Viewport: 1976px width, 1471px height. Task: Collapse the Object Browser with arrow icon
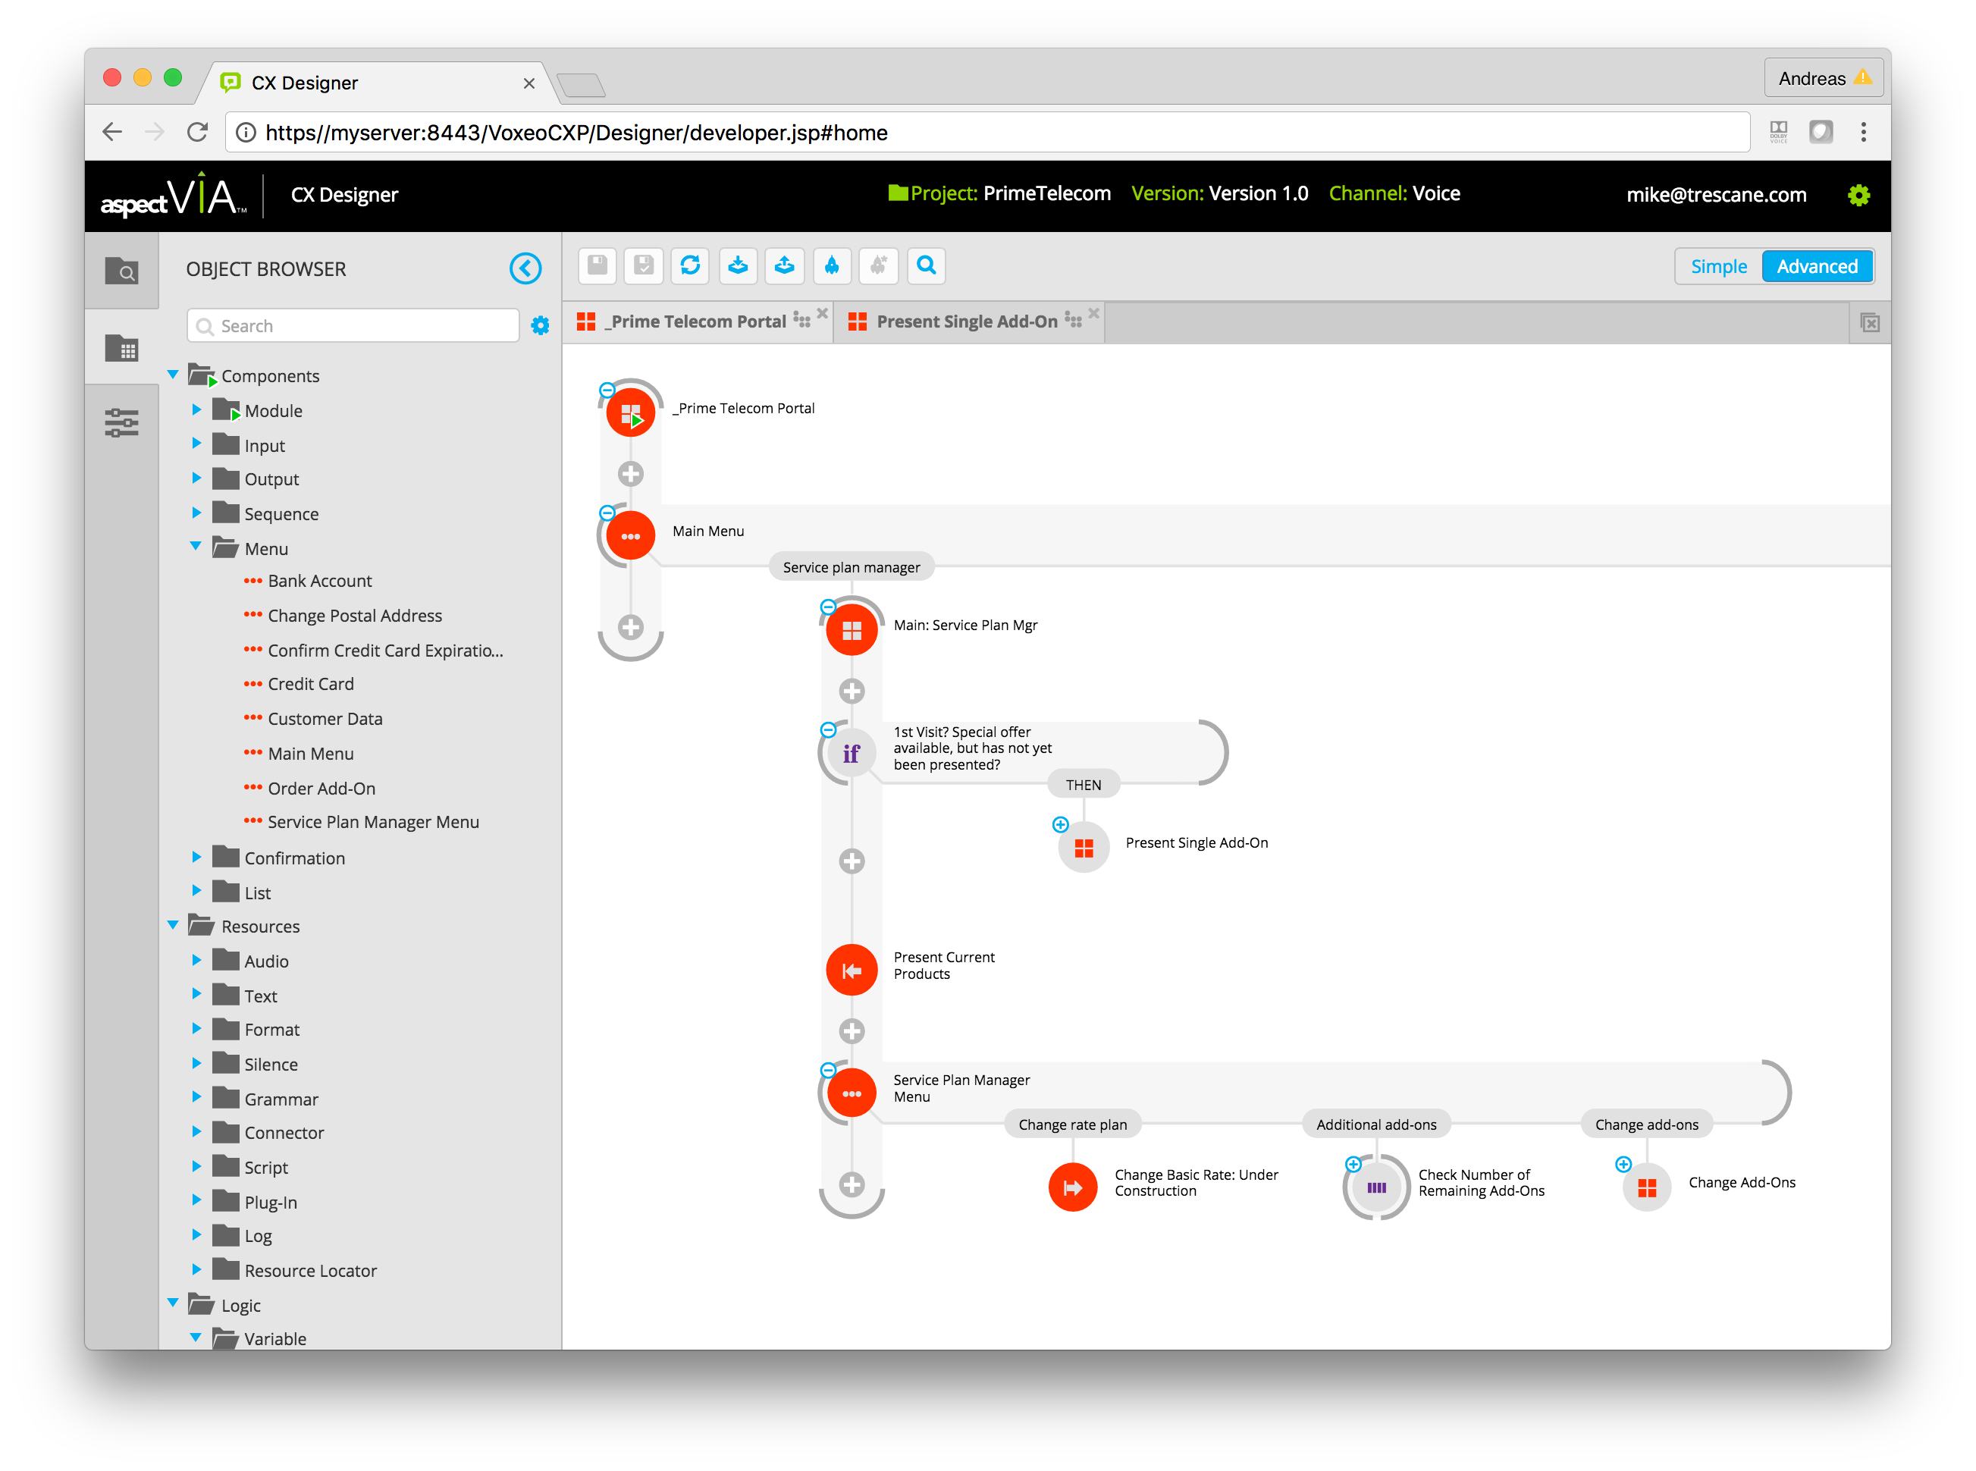(525, 268)
